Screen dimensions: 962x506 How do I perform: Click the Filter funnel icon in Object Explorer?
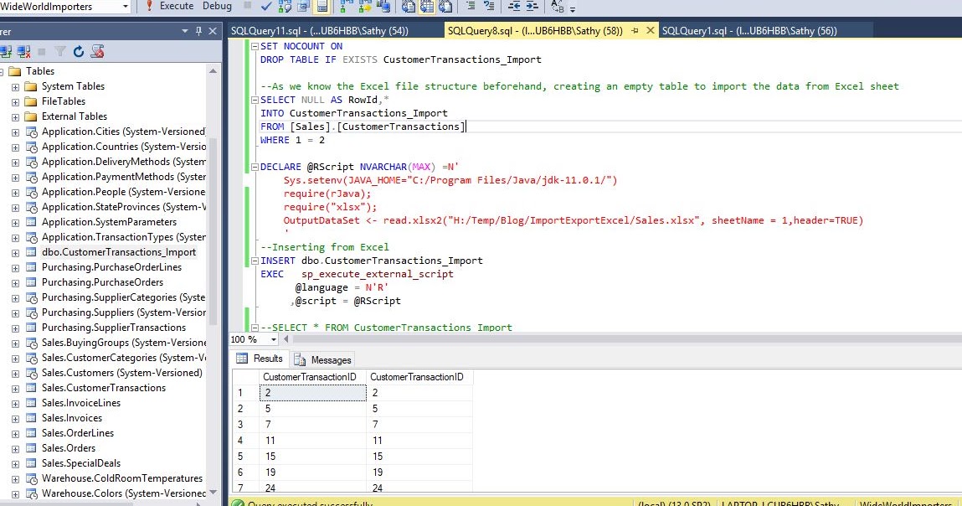pyautogui.click(x=60, y=52)
